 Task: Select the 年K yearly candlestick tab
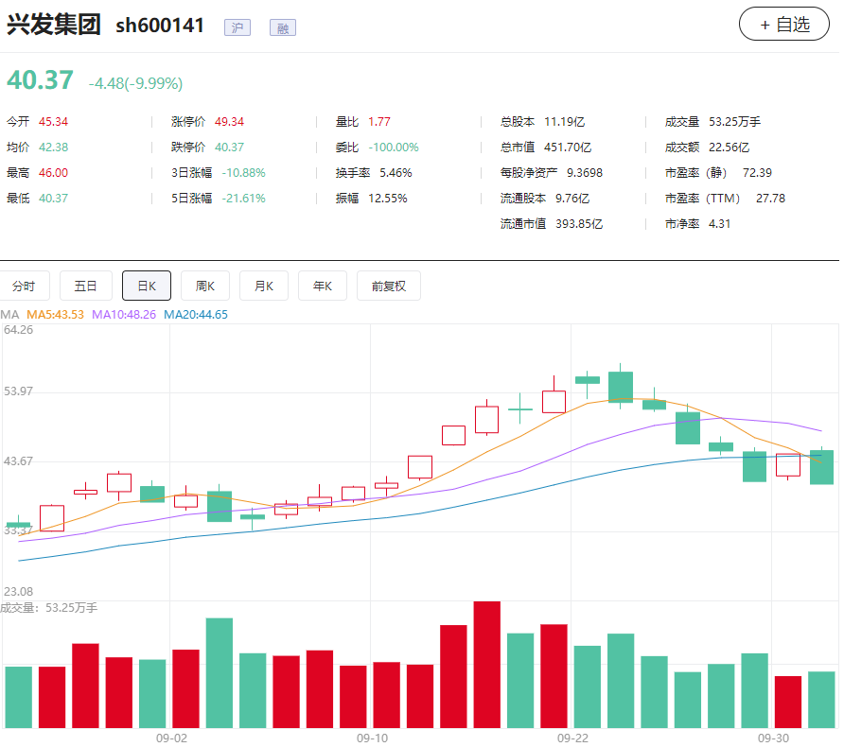pyautogui.click(x=323, y=286)
